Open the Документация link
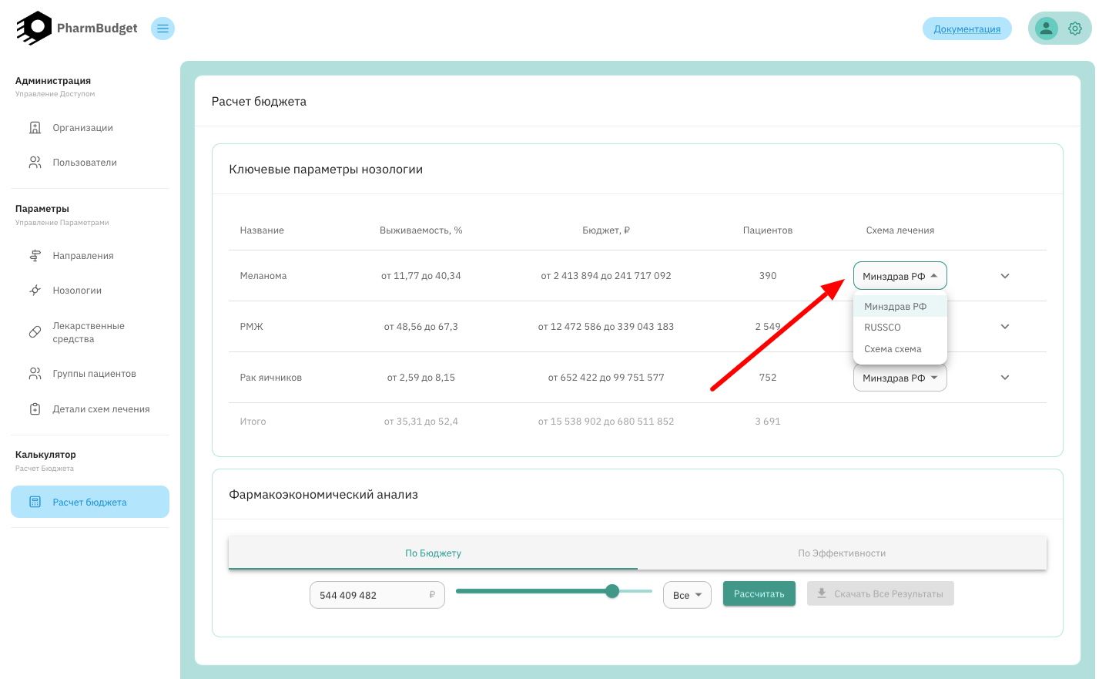This screenshot has width=1109, height=679. coord(967,29)
